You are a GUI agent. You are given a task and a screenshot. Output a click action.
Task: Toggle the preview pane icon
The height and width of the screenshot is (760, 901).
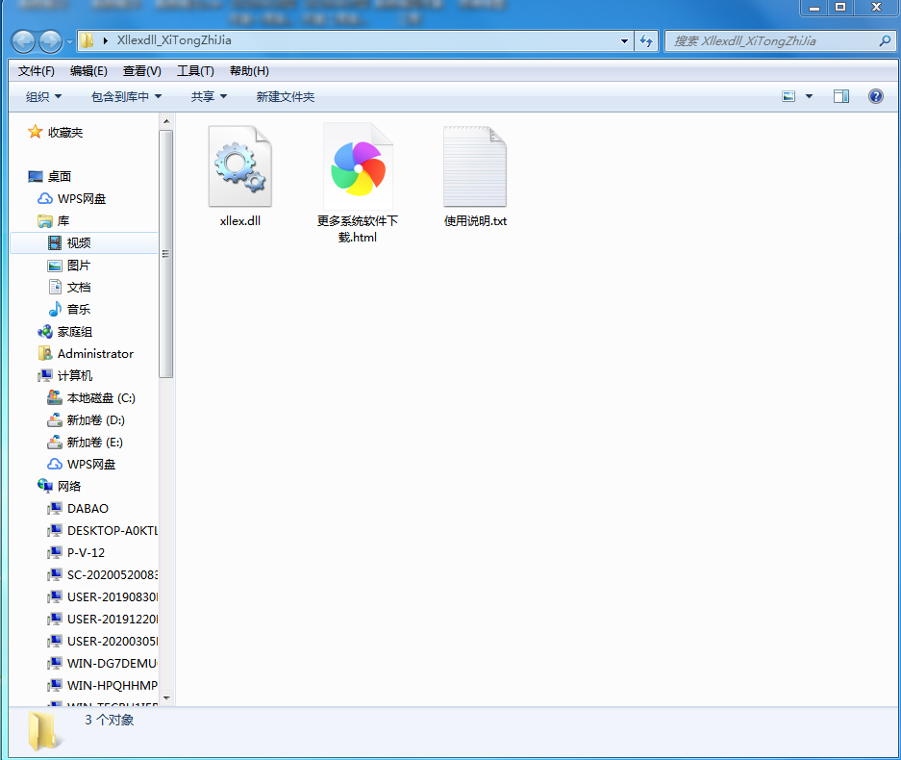(841, 96)
